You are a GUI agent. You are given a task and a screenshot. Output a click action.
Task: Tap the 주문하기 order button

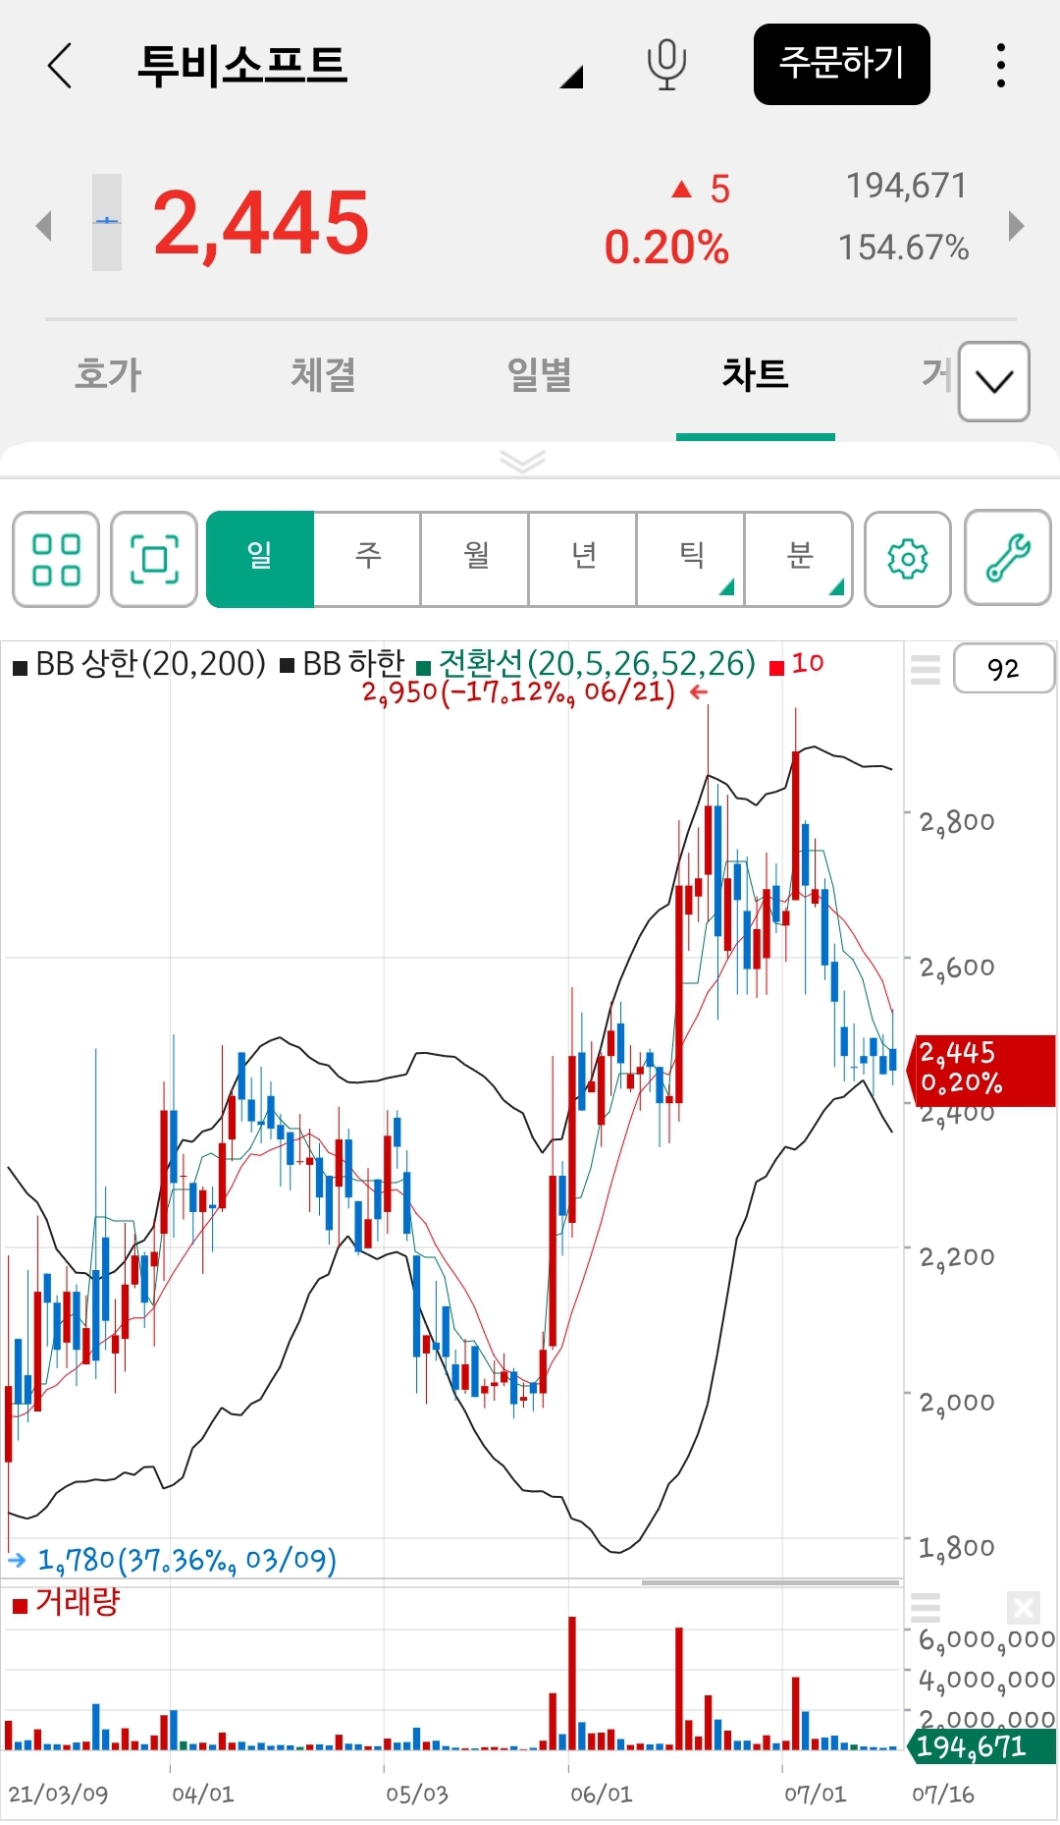coord(841,64)
